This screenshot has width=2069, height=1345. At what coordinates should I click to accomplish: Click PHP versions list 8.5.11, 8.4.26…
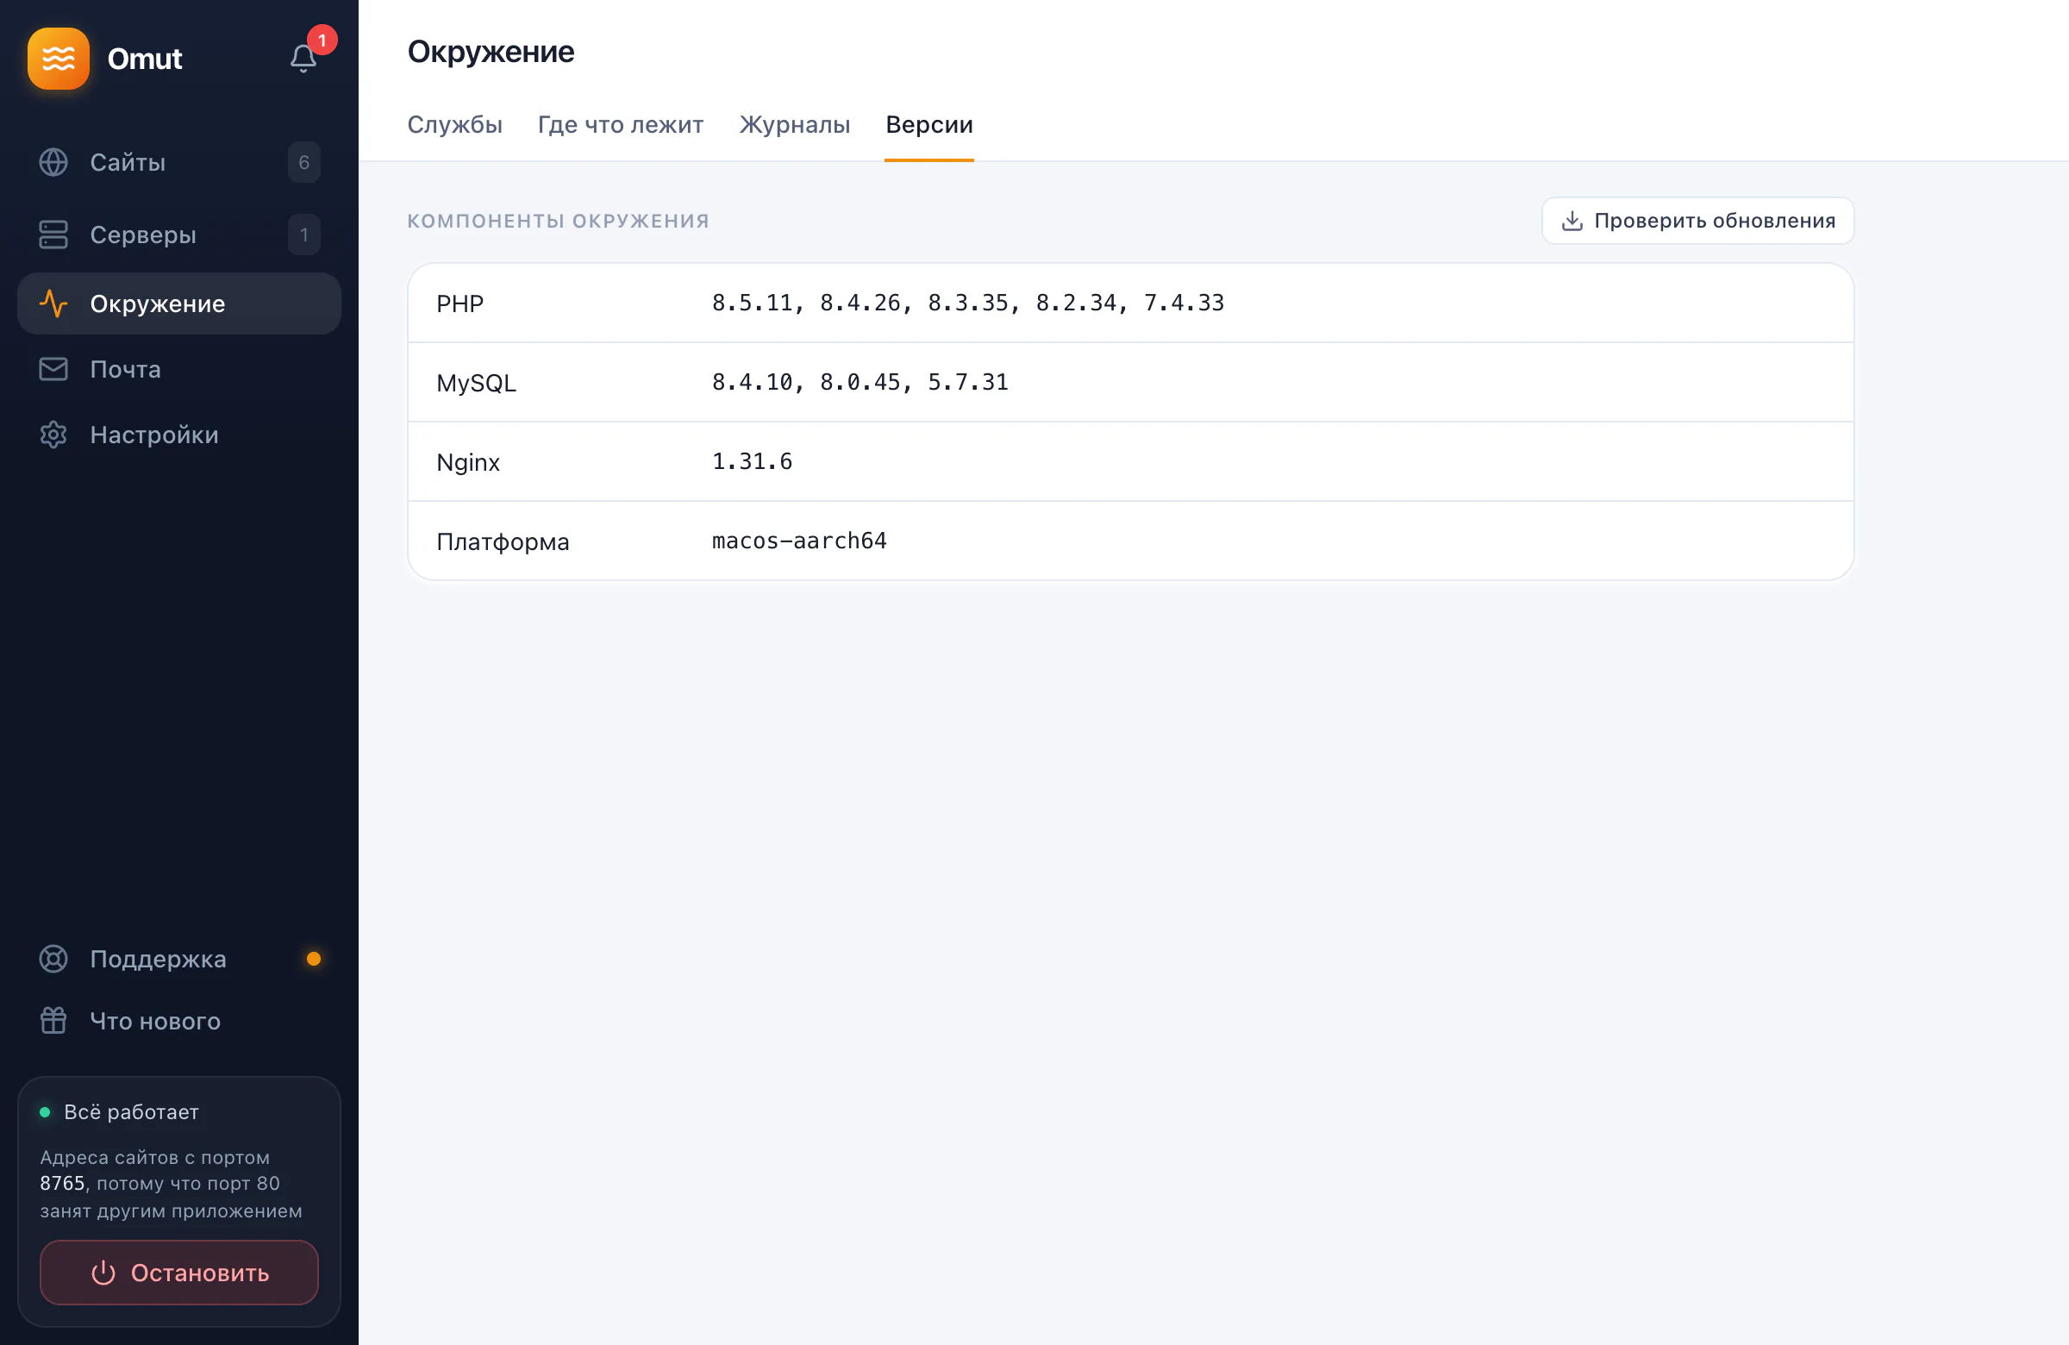click(967, 303)
